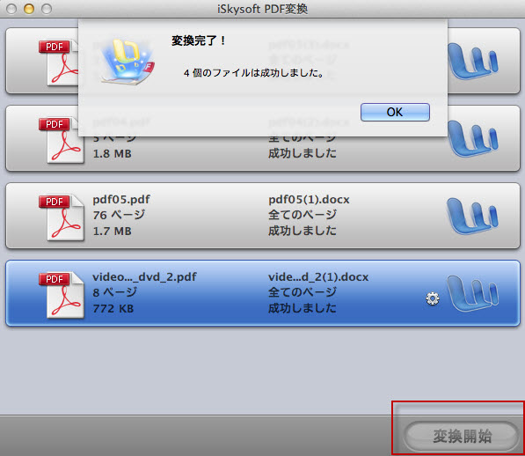This screenshot has width=525, height=456.
Task: Click the conversion app icon in dialog
Action: (128, 62)
